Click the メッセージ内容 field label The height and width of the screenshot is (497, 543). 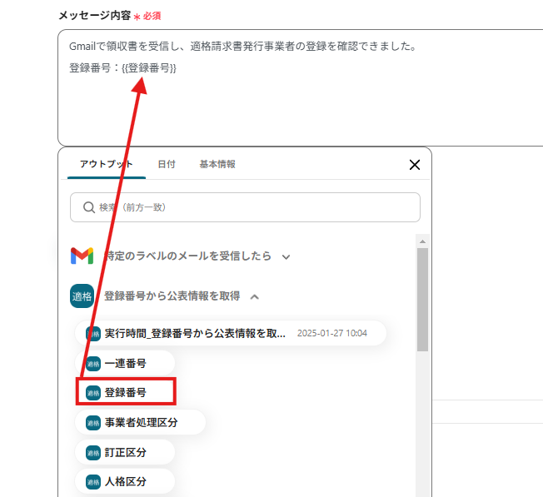95,16
